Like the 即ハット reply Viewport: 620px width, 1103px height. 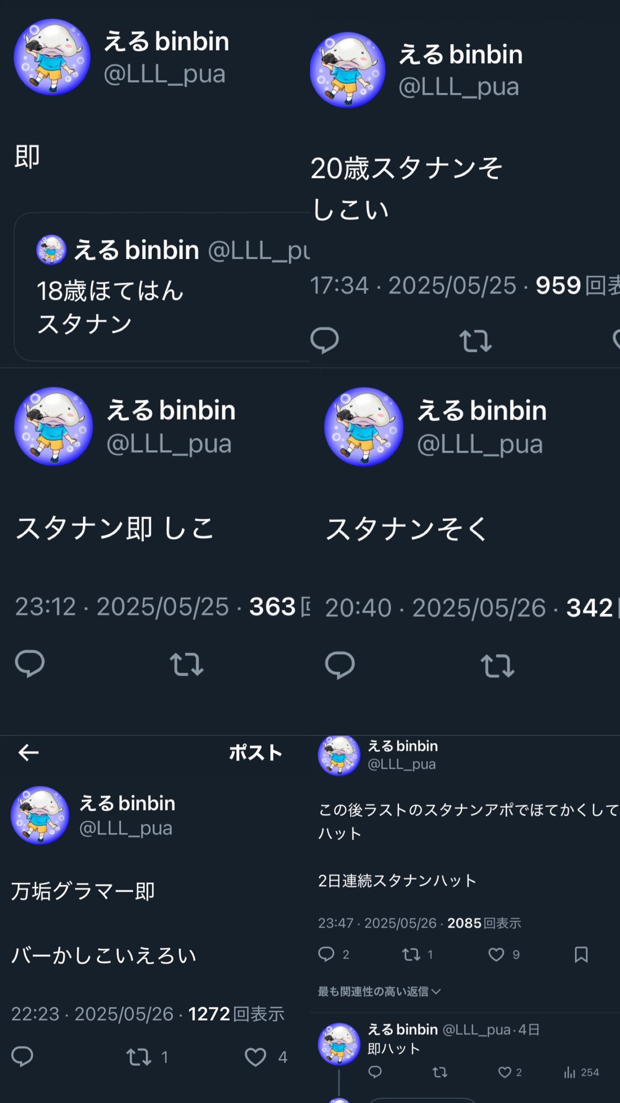[510, 1072]
